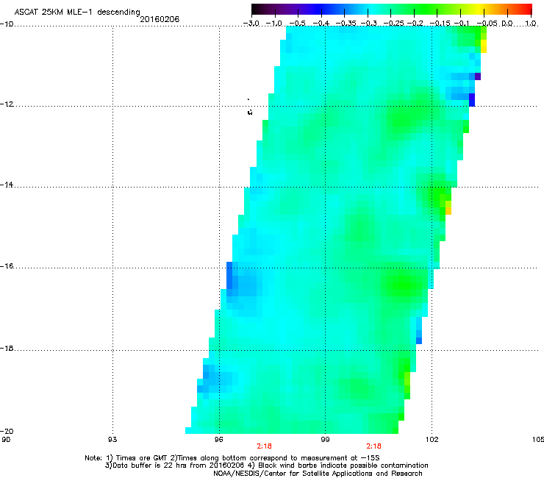Click the -10 latitude axis label
The image size is (544, 478).
tap(7, 24)
